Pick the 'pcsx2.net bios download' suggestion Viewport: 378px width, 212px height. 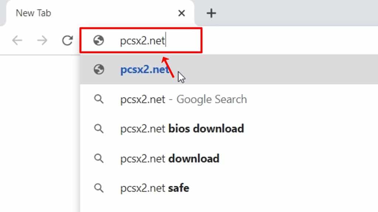182,129
